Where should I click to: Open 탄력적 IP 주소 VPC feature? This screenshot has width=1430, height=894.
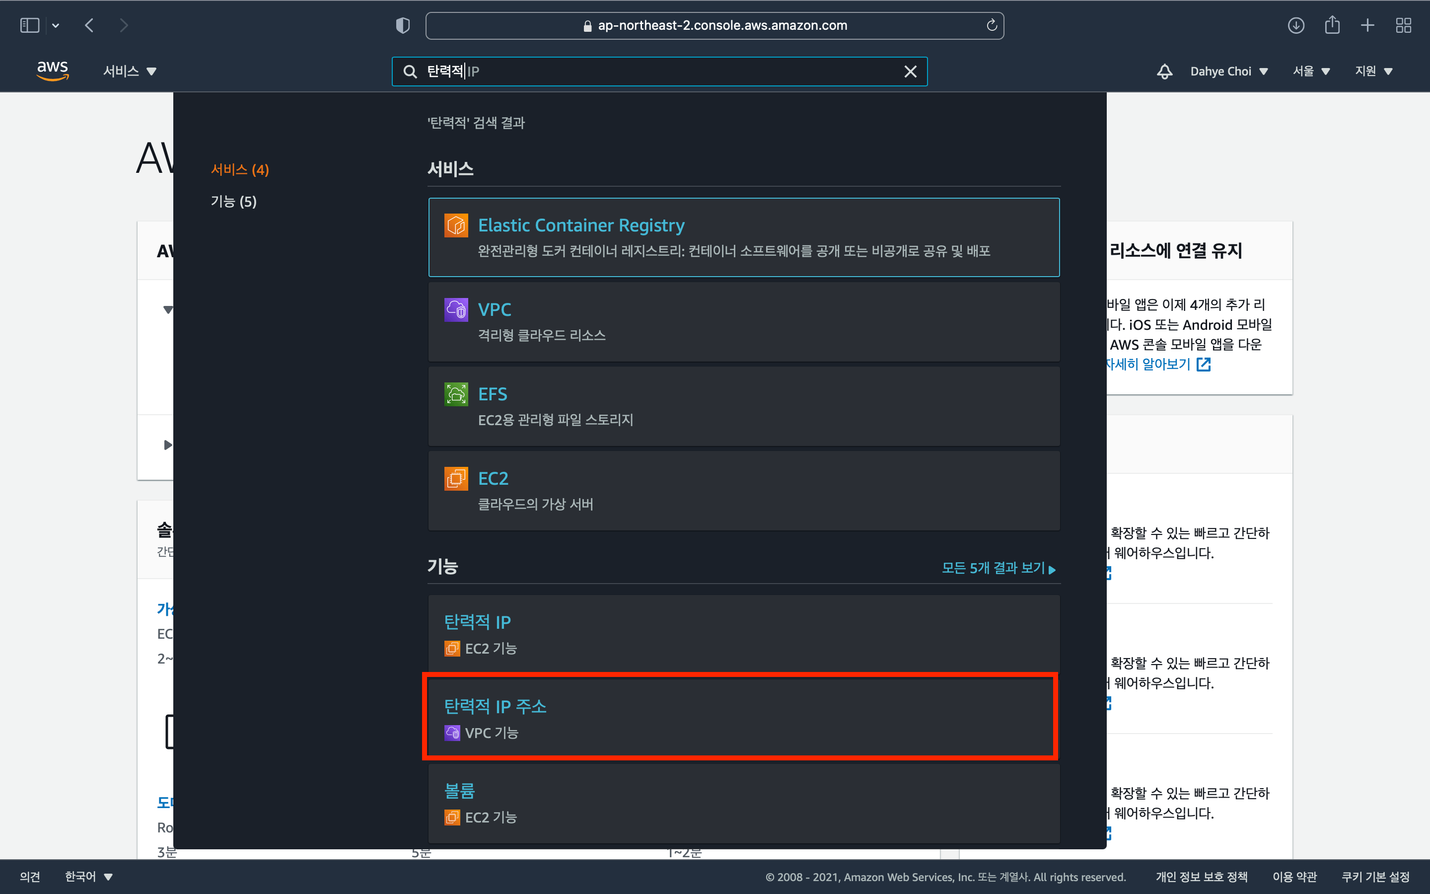(x=743, y=718)
